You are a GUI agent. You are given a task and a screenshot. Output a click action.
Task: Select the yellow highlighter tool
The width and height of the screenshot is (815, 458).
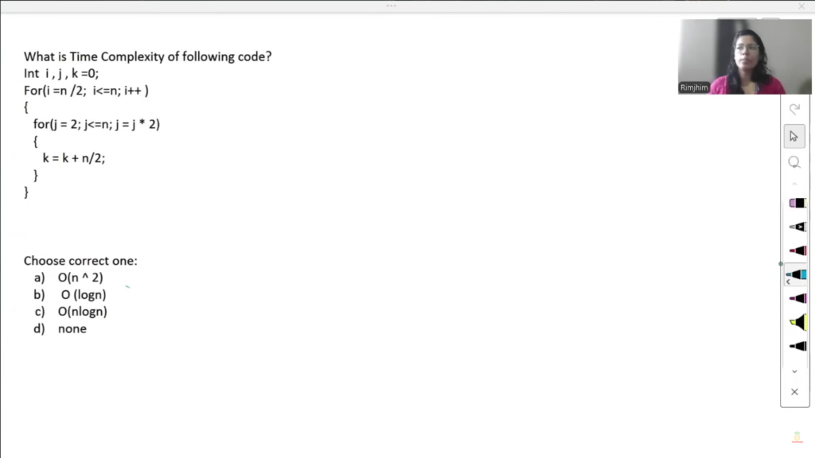click(797, 323)
